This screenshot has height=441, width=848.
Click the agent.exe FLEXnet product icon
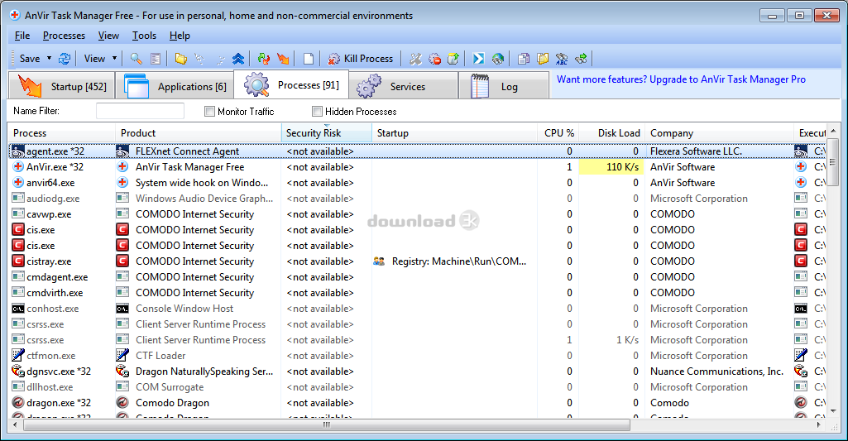point(122,151)
